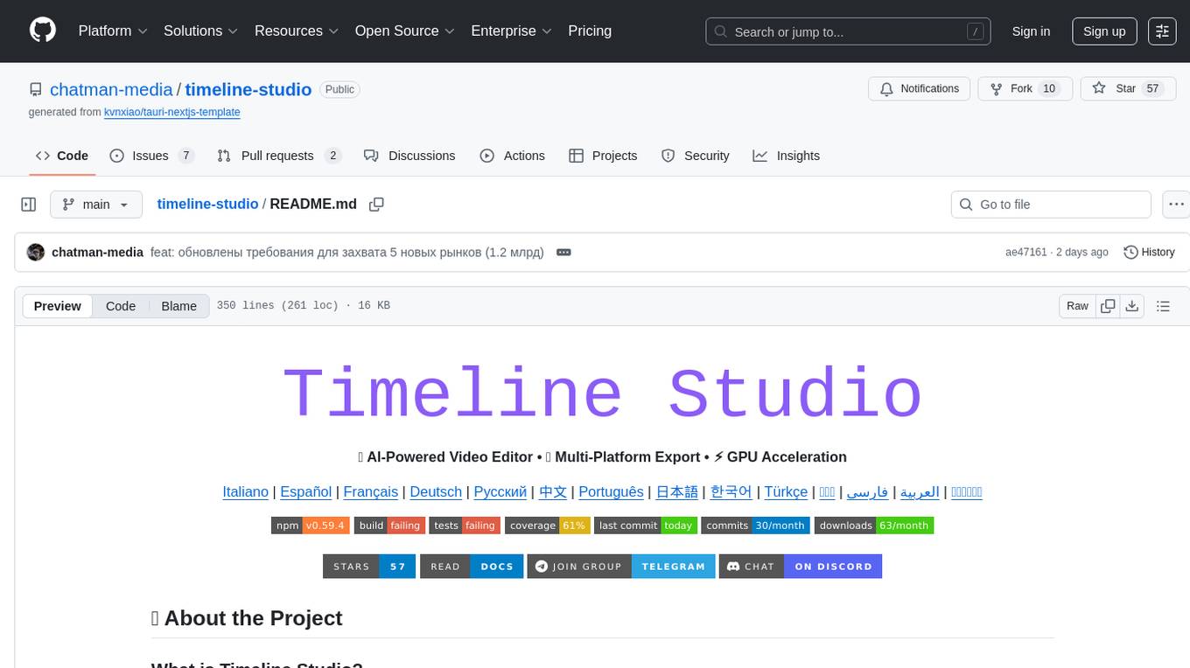The width and height of the screenshot is (1190, 668).
Task: Open the README outline icon
Action: click(1163, 306)
